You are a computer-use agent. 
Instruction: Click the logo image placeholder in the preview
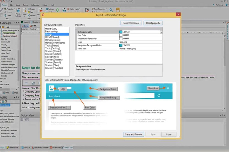[52, 88]
